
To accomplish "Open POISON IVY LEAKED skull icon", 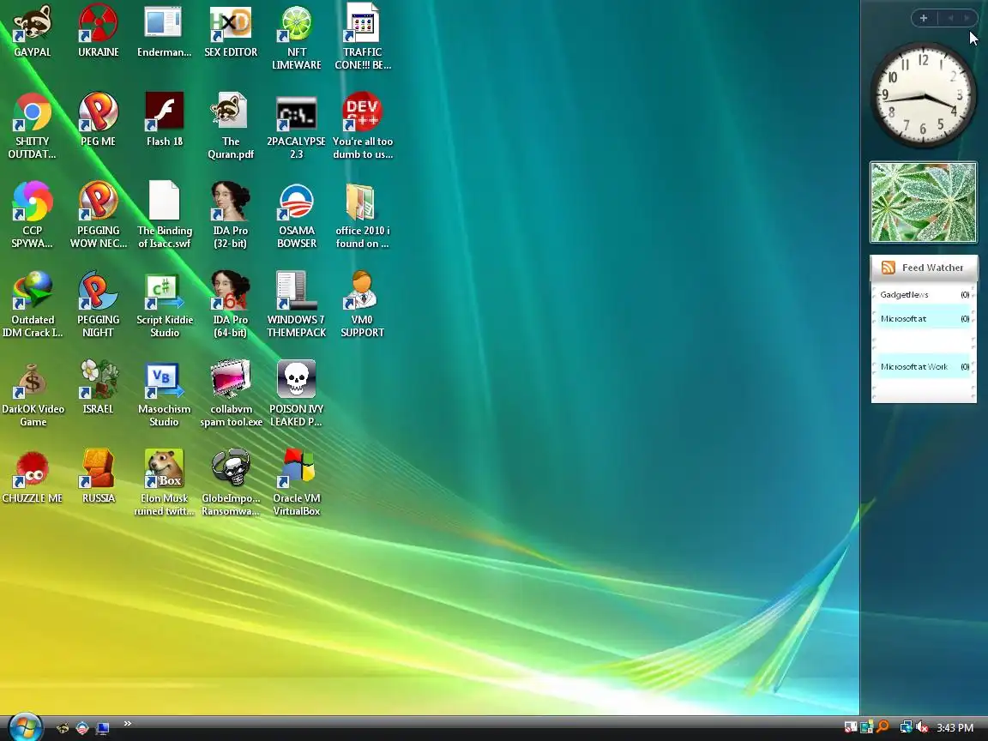I will pos(296,395).
